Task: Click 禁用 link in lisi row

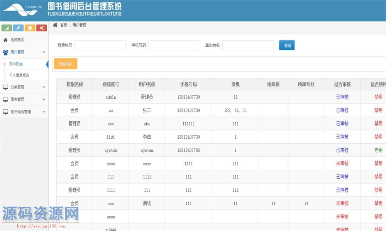Action: pos(378,137)
